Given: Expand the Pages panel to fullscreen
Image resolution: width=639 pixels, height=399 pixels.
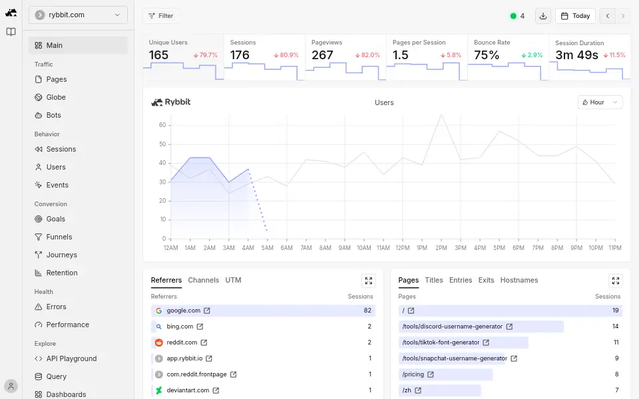Looking at the screenshot, I should 615,281.
